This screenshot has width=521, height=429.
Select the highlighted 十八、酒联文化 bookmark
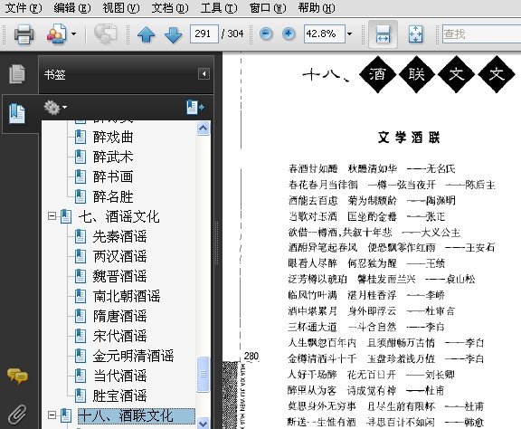point(137,415)
